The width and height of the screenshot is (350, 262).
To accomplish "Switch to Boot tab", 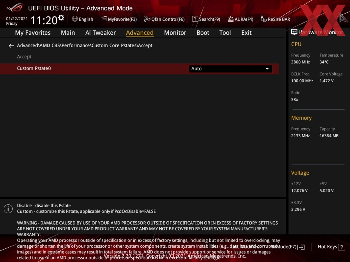I will [203, 33].
